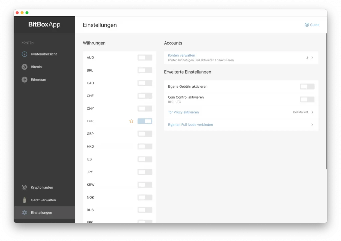Viewport: 341px width, 241px height.
Task: Open the Bitcoin account menu item
Action: click(x=36, y=67)
